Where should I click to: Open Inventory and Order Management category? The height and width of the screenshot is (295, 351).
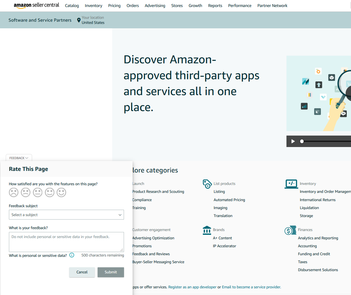[325, 192]
